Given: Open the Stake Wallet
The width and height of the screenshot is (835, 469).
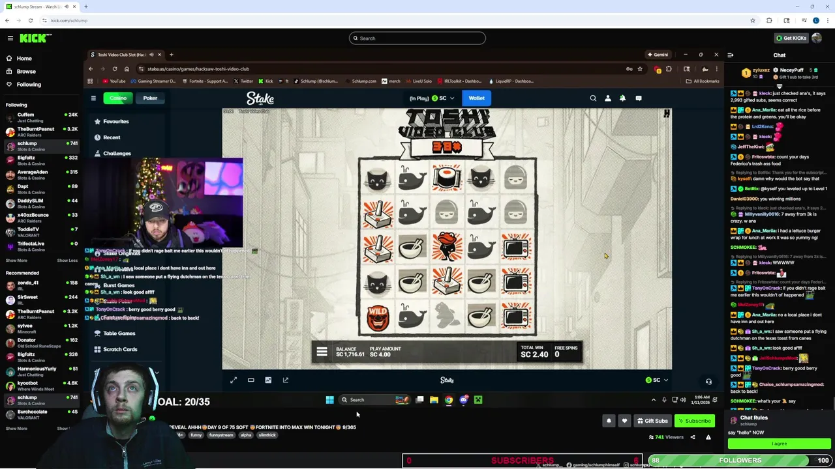Looking at the screenshot, I should pos(476,98).
